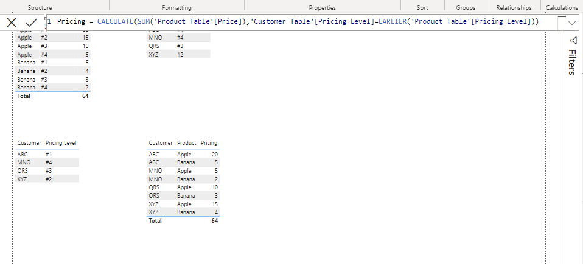583x264 pixels.
Task: Click the Formatting ribbon group label
Action: point(176,7)
